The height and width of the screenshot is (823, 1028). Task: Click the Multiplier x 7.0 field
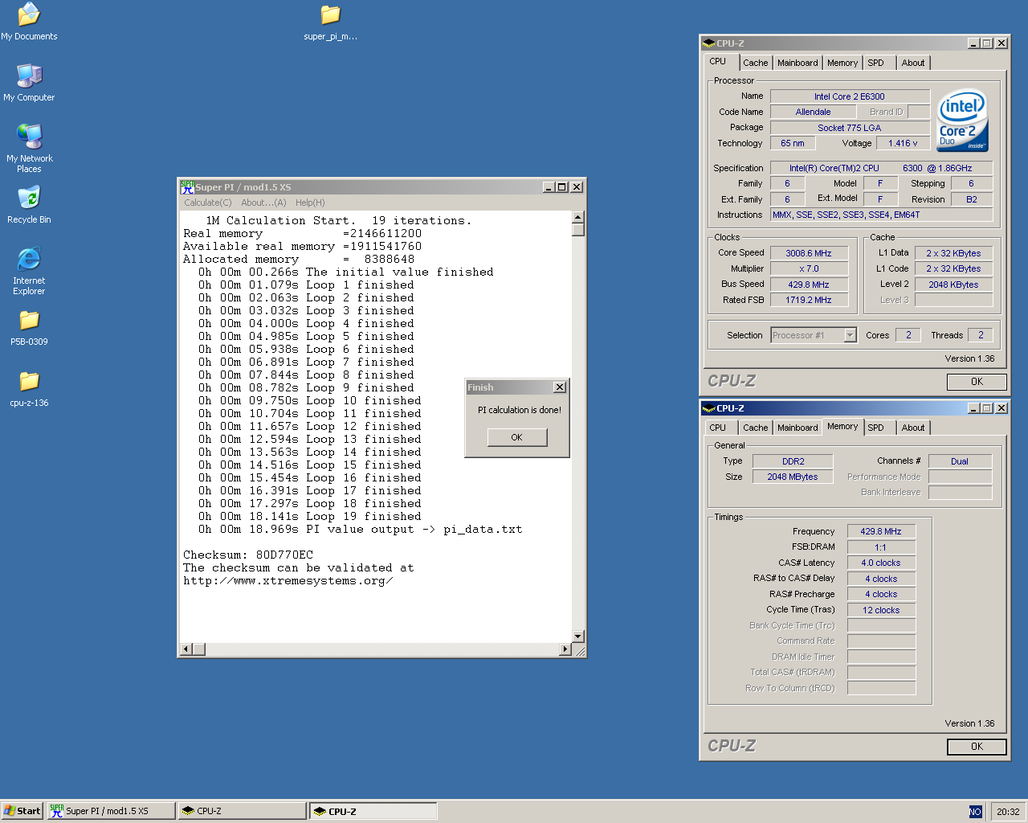tap(809, 268)
